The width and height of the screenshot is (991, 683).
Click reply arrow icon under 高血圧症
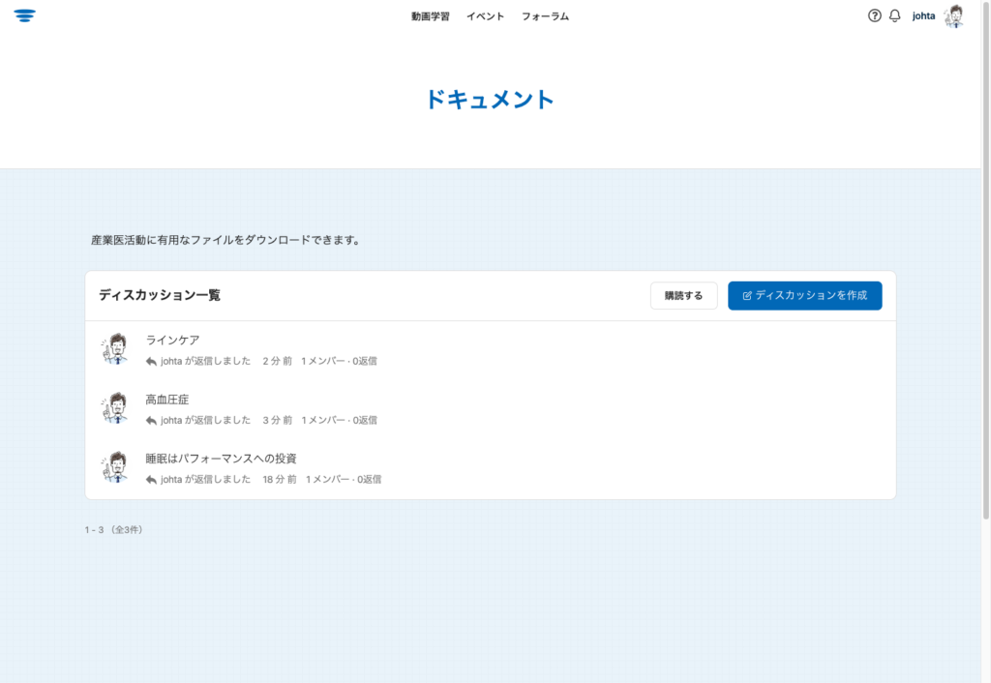[x=151, y=420]
